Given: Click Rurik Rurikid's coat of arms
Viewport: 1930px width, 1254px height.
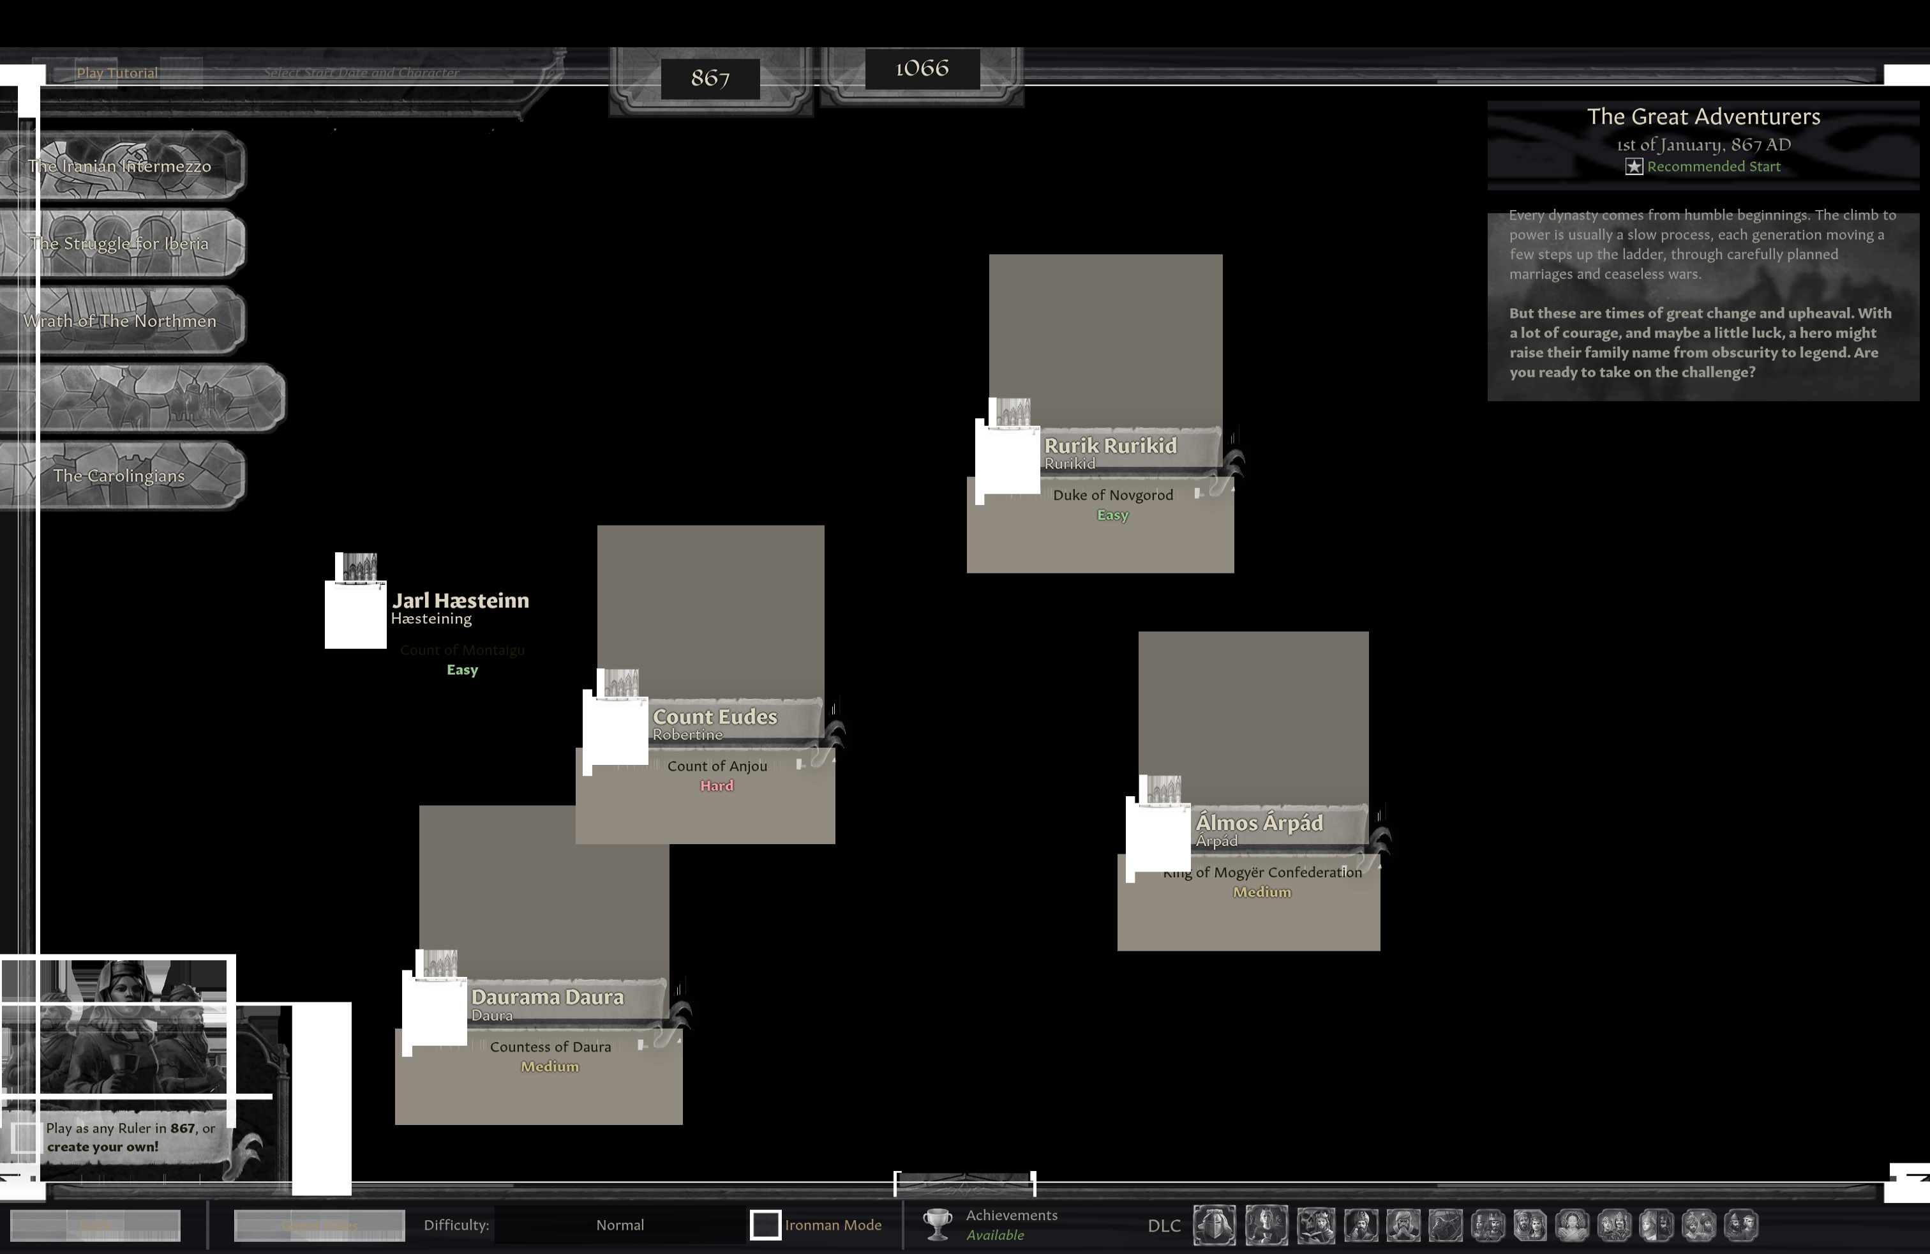Looking at the screenshot, I should 1007,459.
